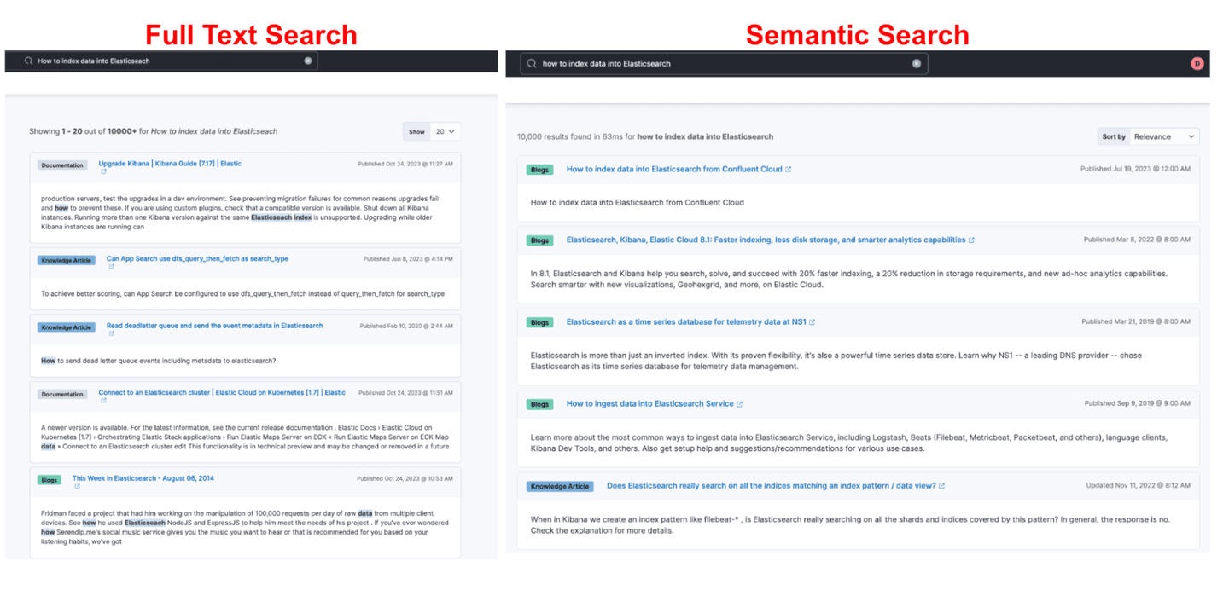Open "This Week in Elasticsearch - August 06, 2014"
The width and height of the screenshot is (1229, 590).
pos(143,478)
